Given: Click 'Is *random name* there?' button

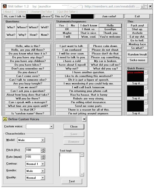Looking at the screenshot, I should click(28, 113).
